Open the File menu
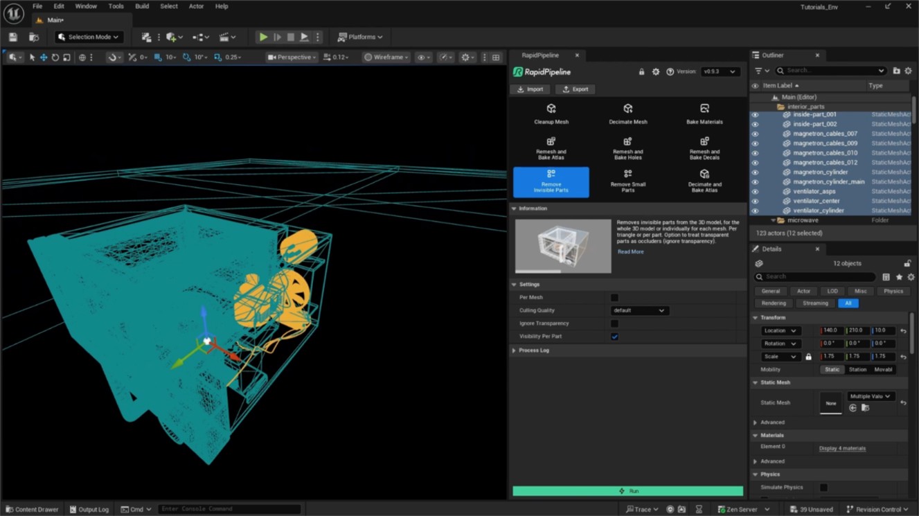The image size is (919, 516). (x=37, y=6)
